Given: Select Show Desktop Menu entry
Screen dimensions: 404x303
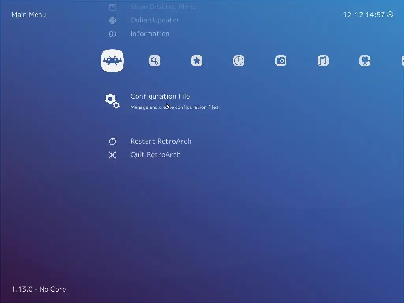Looking at the screenshot, I should coord(163,7).
